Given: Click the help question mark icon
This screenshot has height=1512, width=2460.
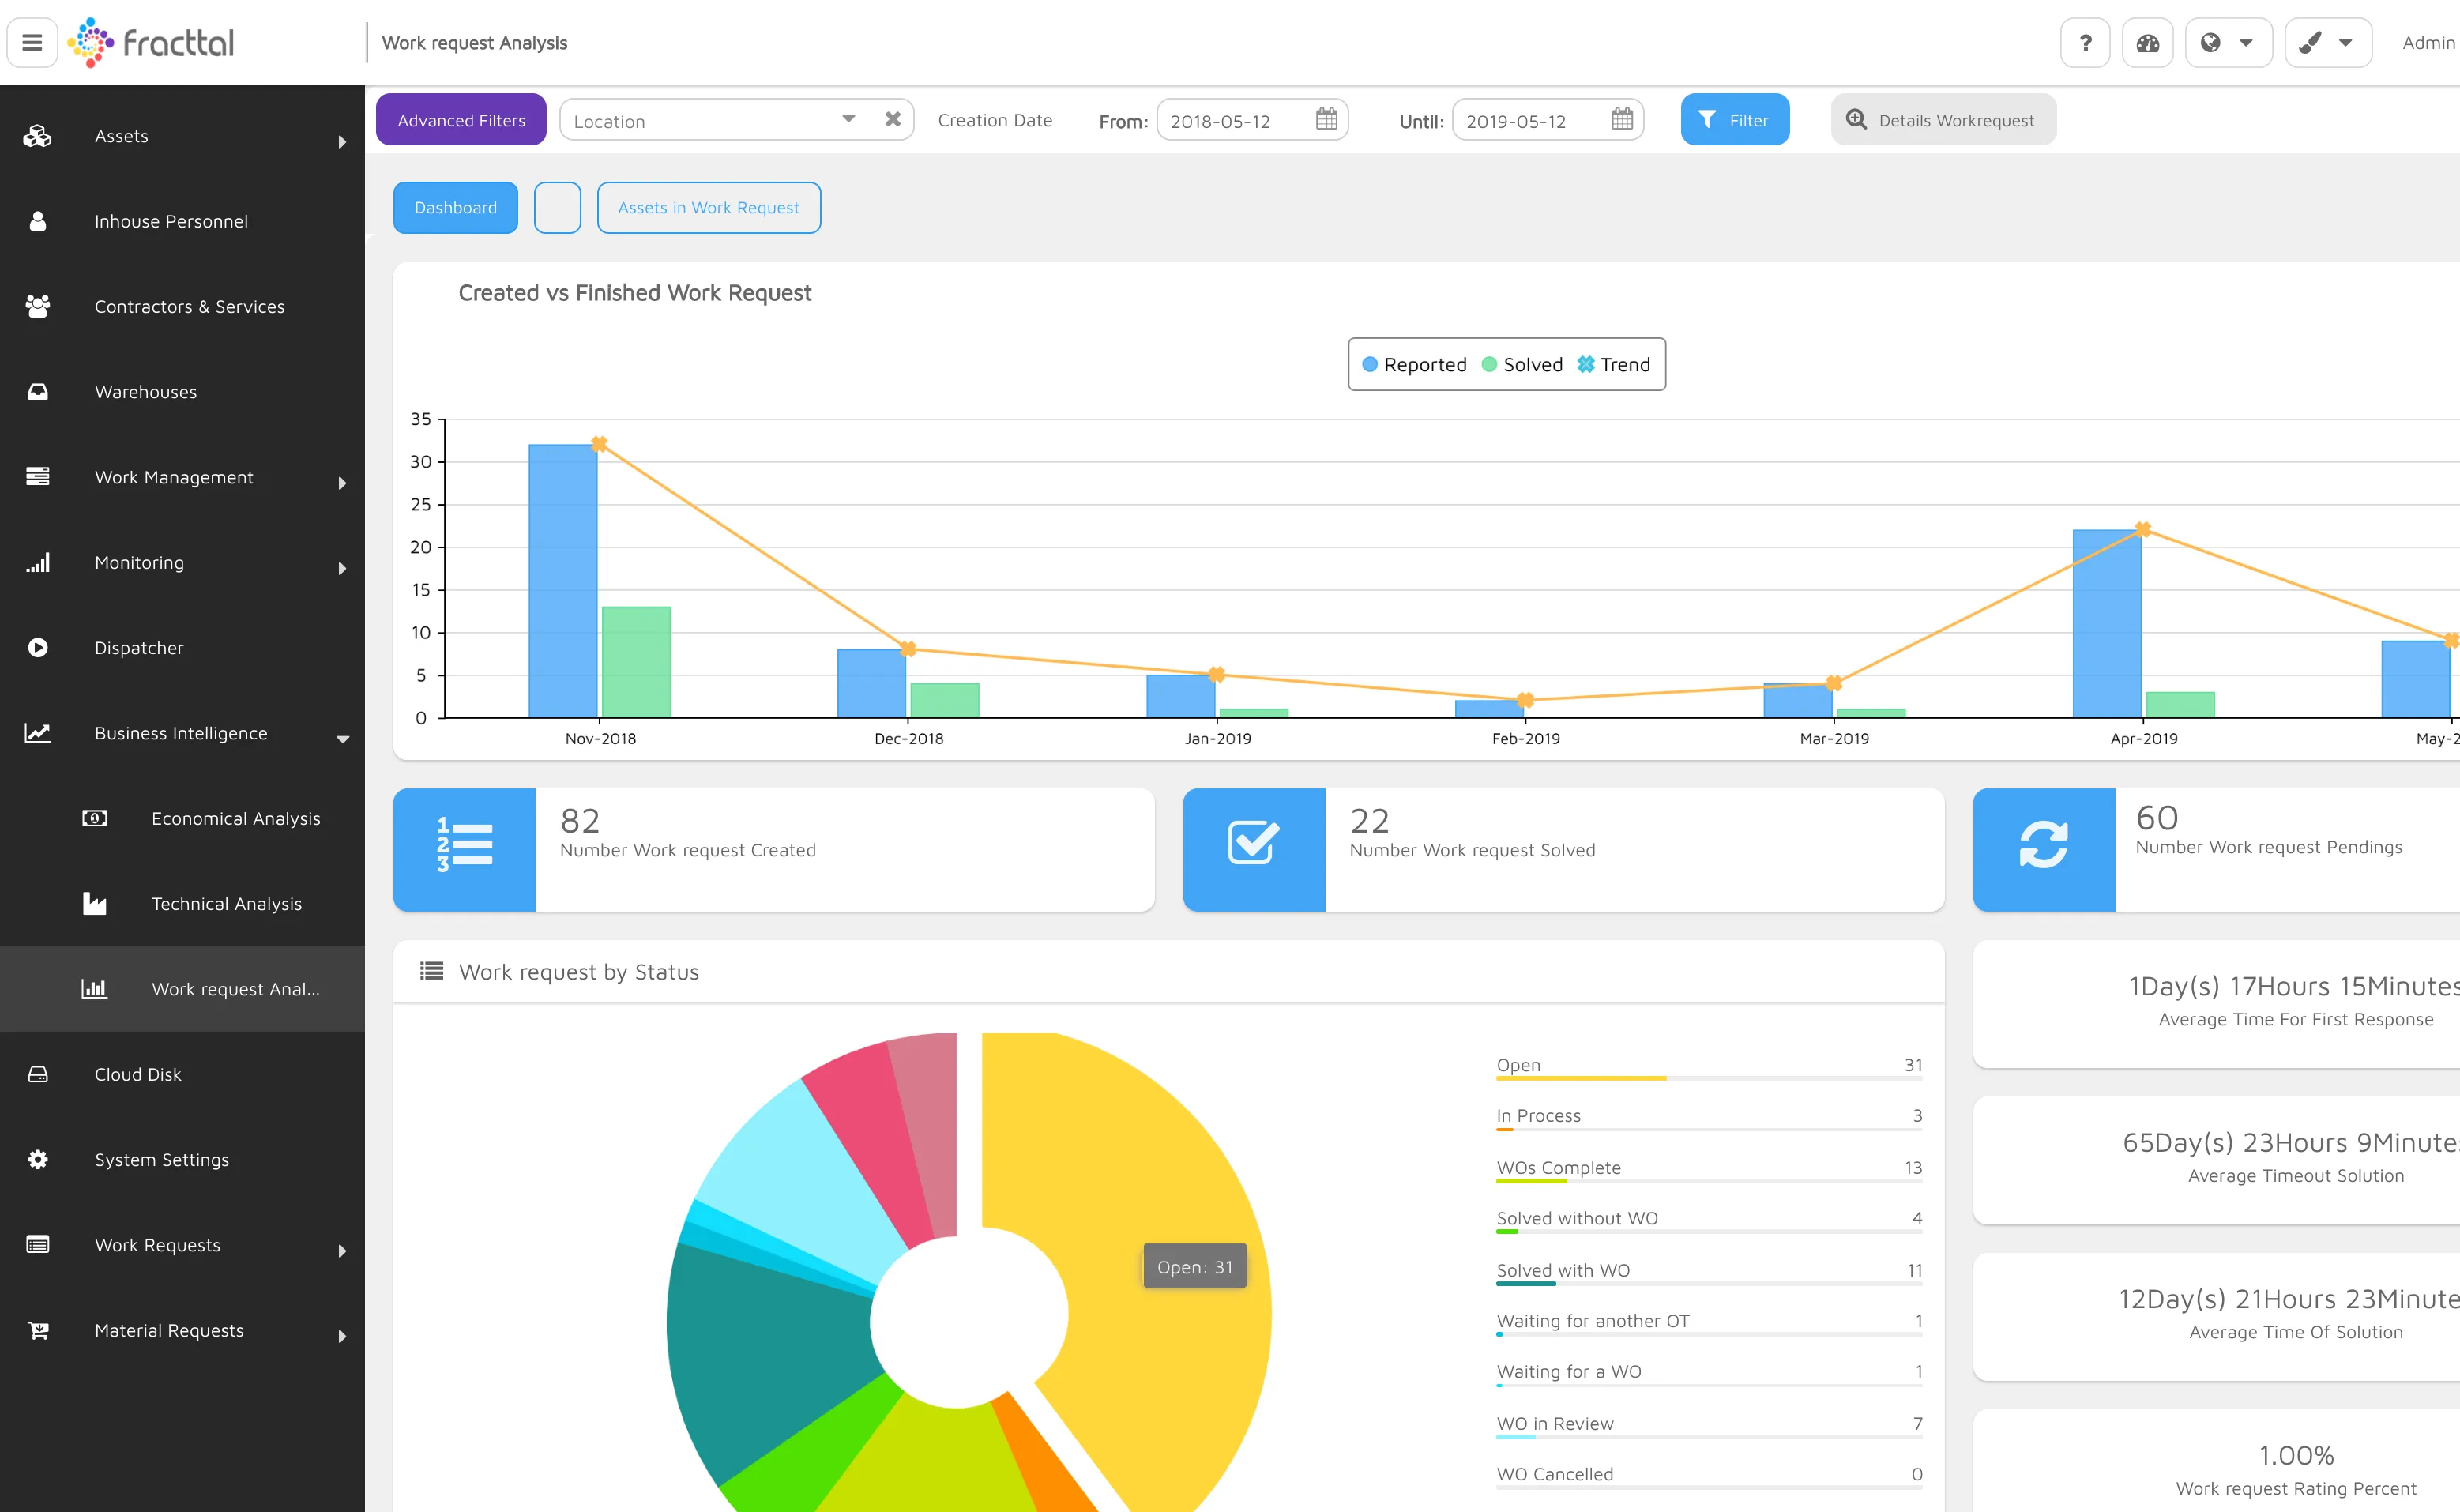Looking at the screenshot, I should pos(2085,43).
